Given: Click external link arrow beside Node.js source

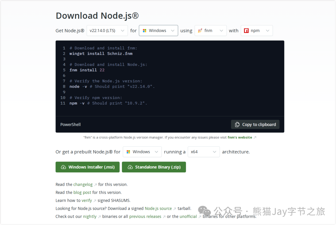Looking at the screenshot, I should pos(175,209).
